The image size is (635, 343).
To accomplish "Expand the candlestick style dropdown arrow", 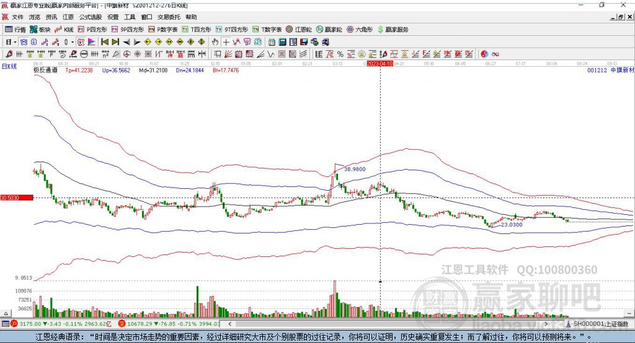I will (73, 42).
